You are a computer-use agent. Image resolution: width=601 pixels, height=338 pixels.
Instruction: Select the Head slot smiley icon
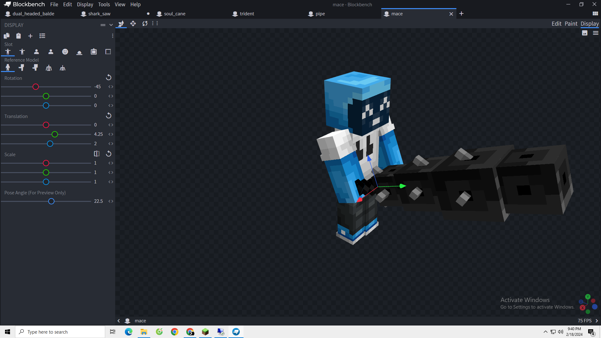click(x=65, y=52)
